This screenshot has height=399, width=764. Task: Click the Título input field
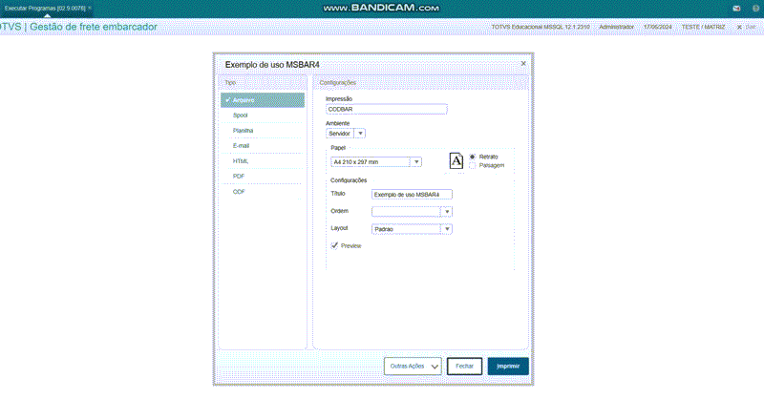pyautogui.click(x=412, y=195)
